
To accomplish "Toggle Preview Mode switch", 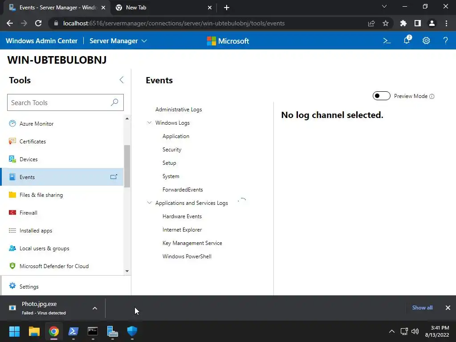I will tap(381, 96).
